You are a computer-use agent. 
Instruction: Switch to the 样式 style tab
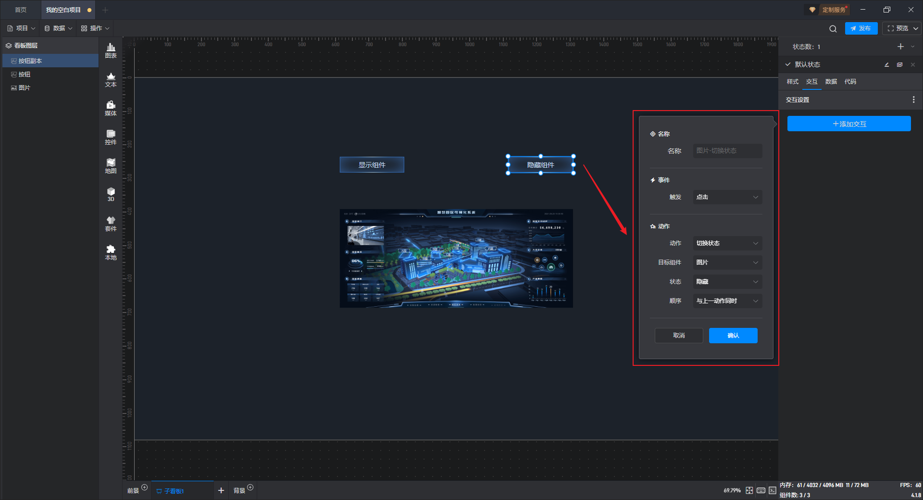point(792,82)
